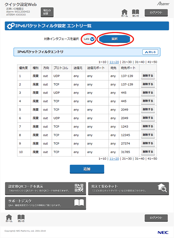Delete entry with priority 9

(x=148, y=143)
